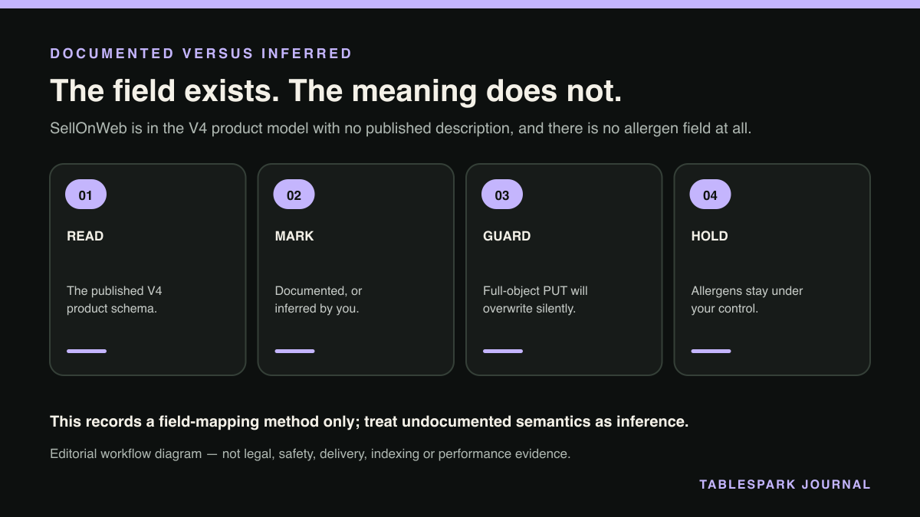Select the READ card heading
920x517 pixels.
[x=85, y=236]
